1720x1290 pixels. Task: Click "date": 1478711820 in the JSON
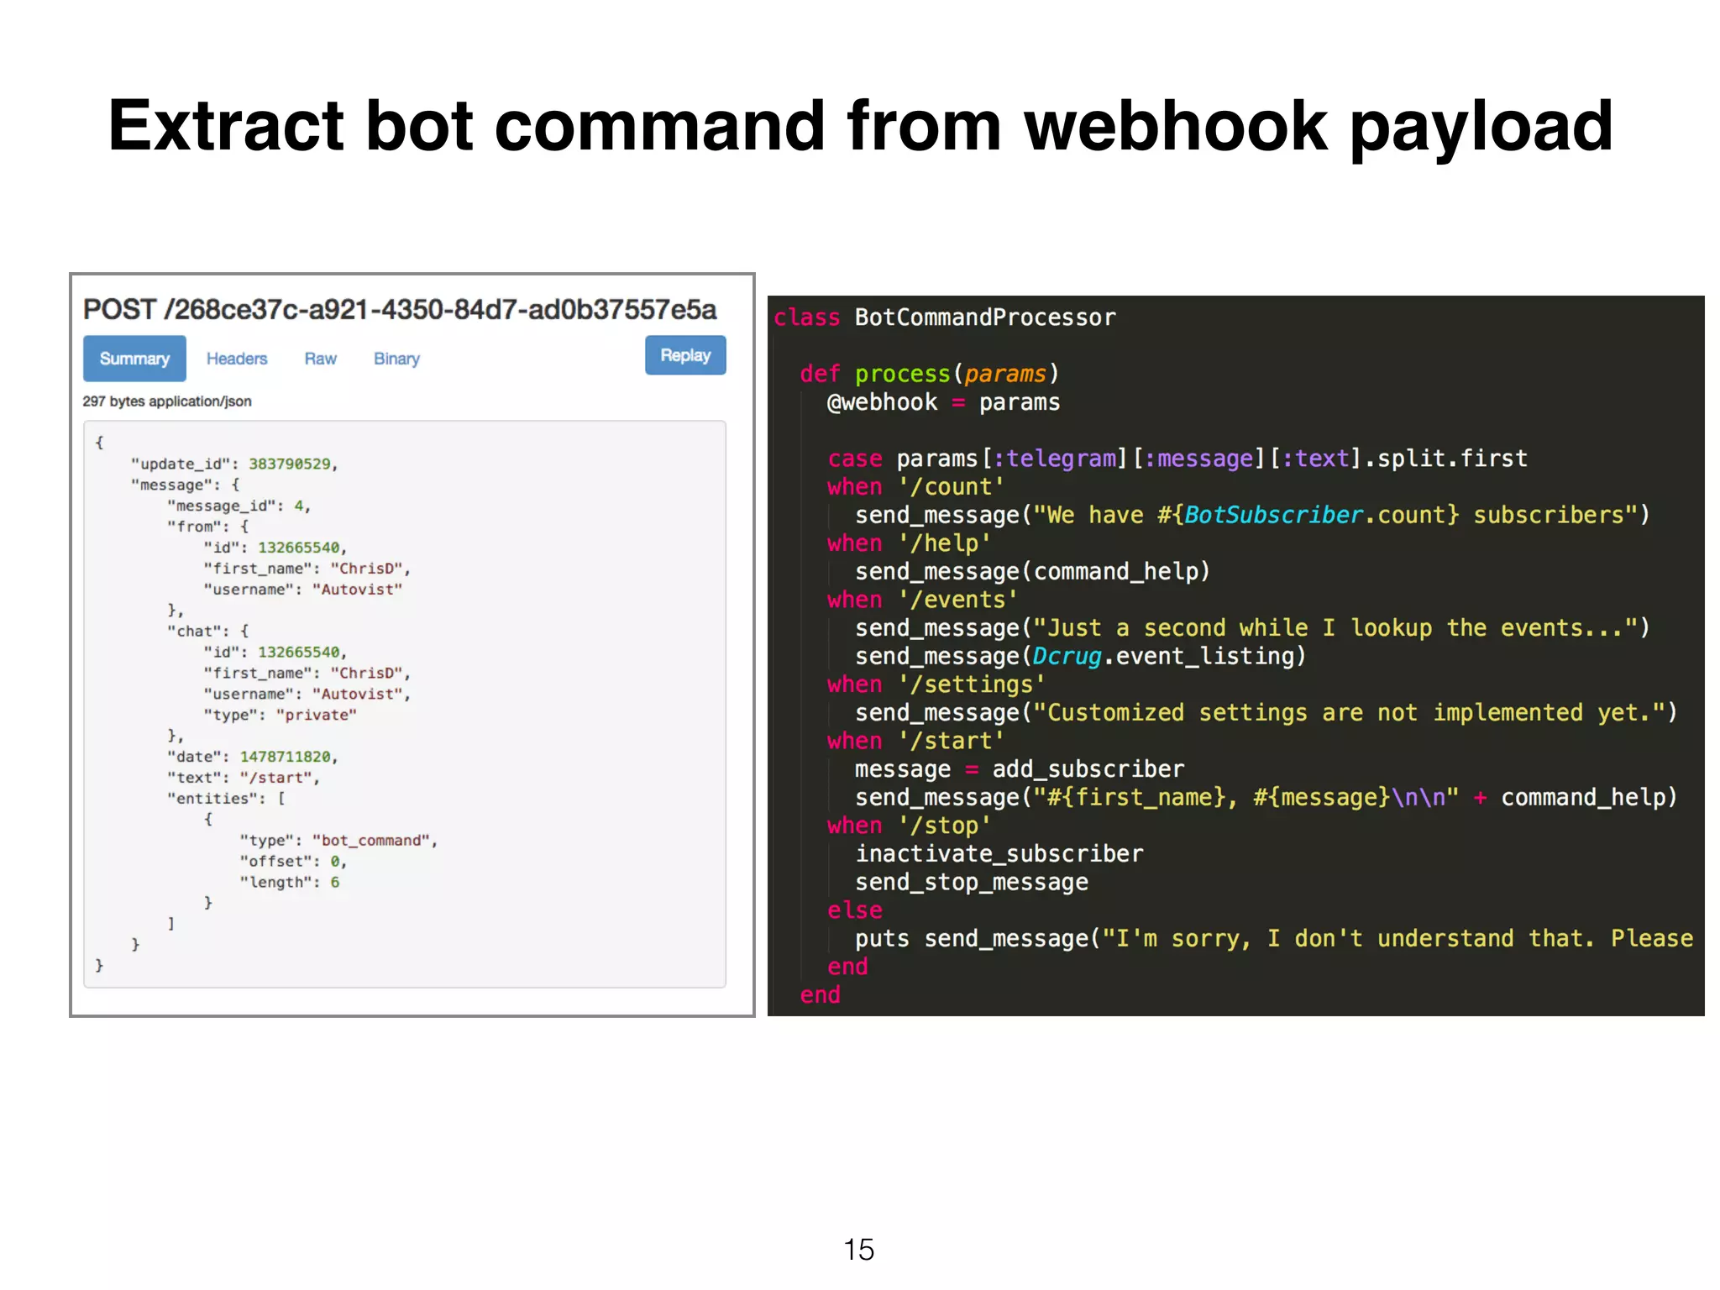(x=253, y=757)
